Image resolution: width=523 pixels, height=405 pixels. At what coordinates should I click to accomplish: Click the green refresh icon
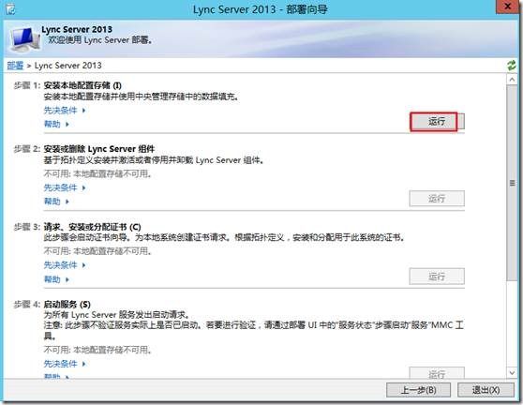click(512, 65)
